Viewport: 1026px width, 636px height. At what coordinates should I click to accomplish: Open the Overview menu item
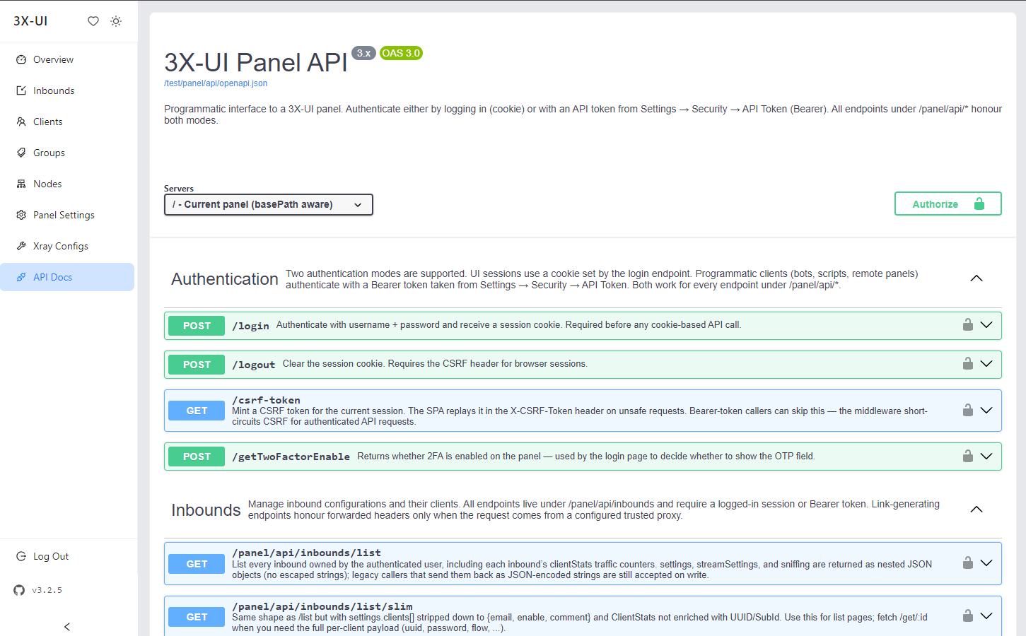[67, 59]
